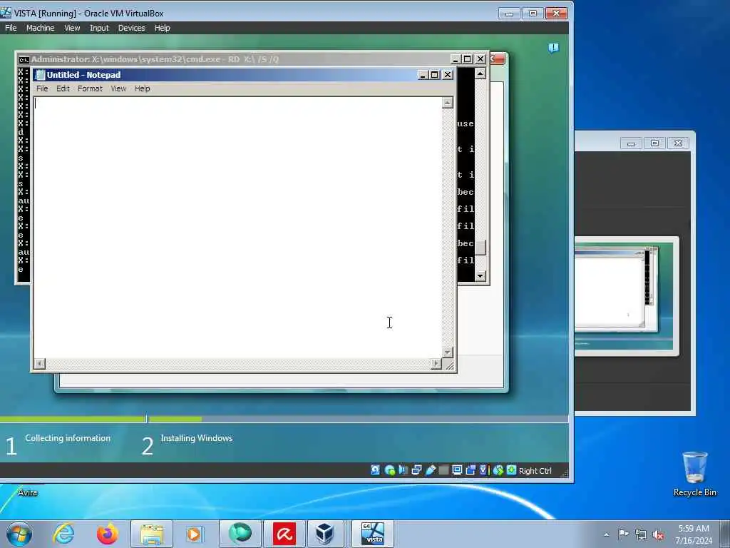The image size is (730, 548).
Task: Click cmd window scrollbar down arrow
Action: pos(480,276)
